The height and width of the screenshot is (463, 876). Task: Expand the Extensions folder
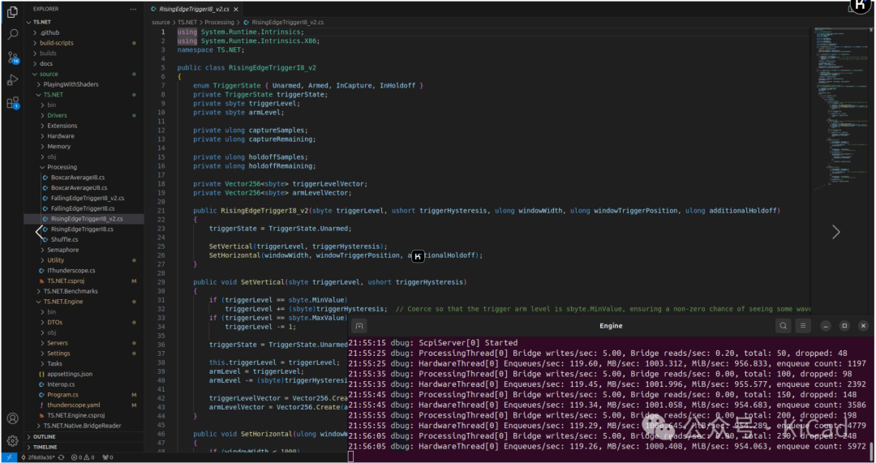pyautogui.click(x=84, y=126)
